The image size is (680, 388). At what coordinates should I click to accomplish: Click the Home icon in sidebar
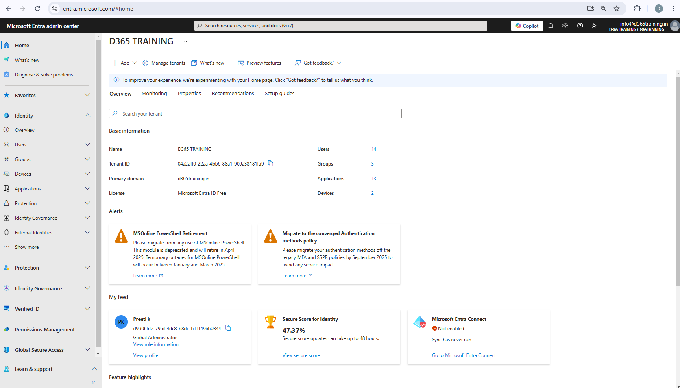7,45
